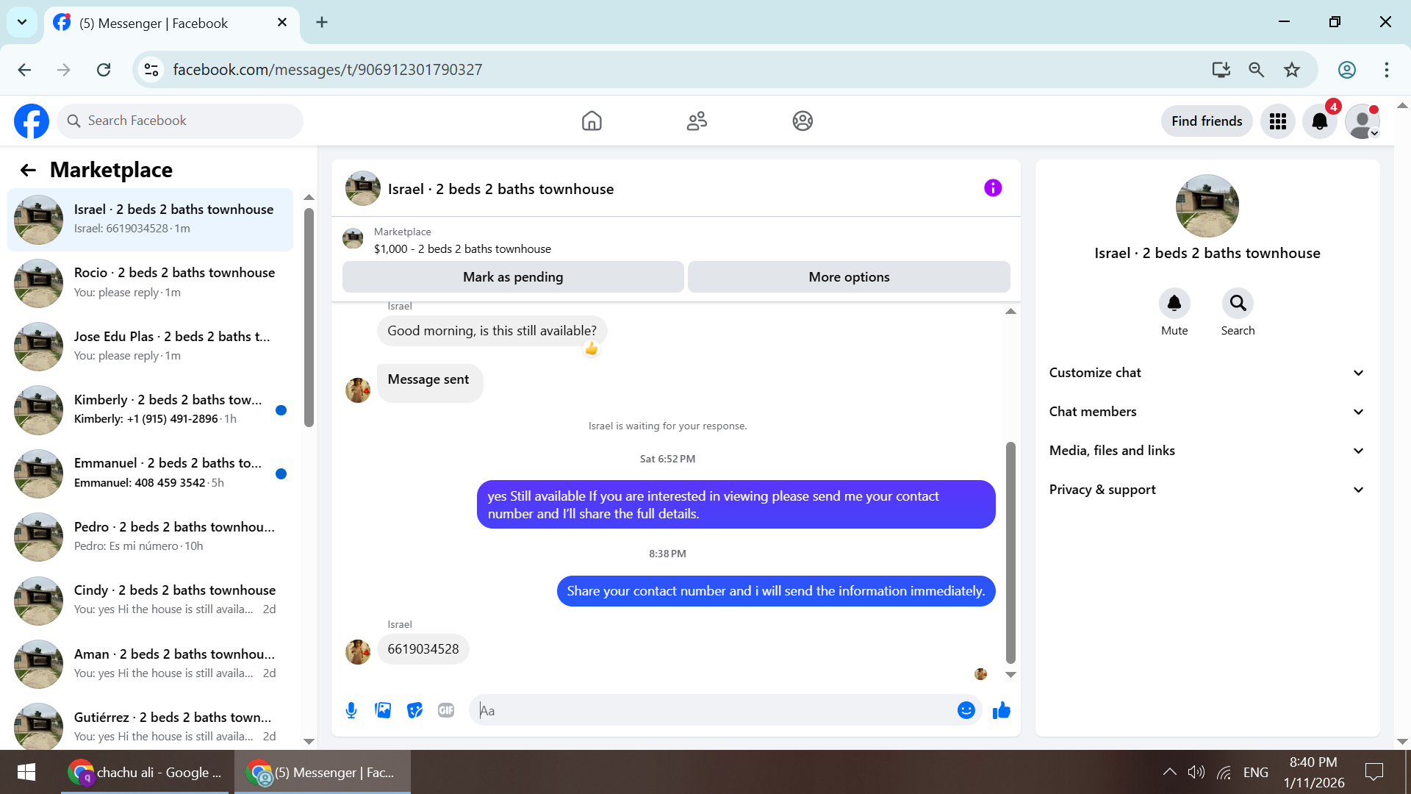Send a voice clip with the microphone
Image resolution: width=1411 pixels, height=794 pixels.
coord(351,710)
